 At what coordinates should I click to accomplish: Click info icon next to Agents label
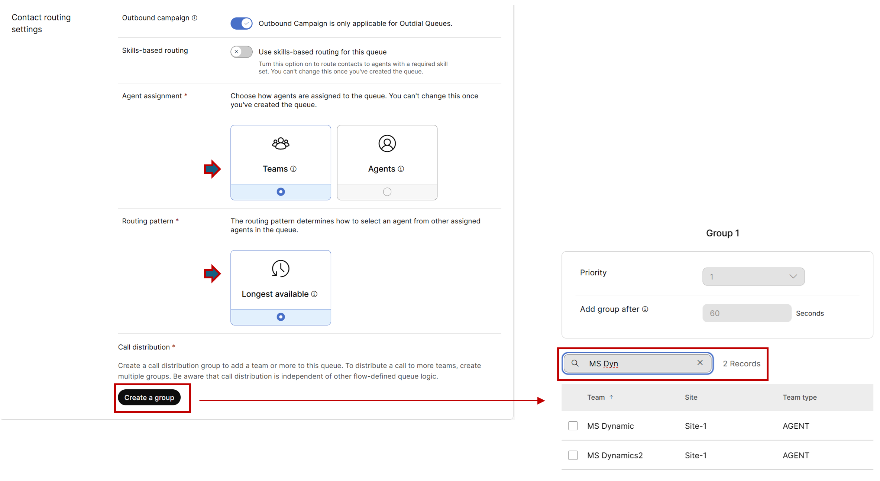coord(401,169)
